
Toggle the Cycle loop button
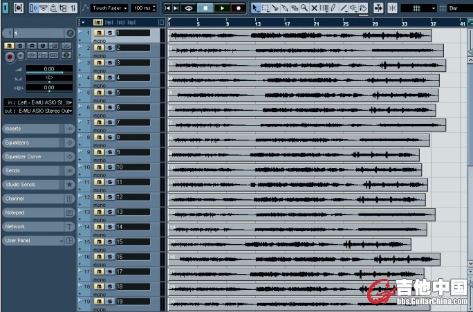[x=189, y=8]
